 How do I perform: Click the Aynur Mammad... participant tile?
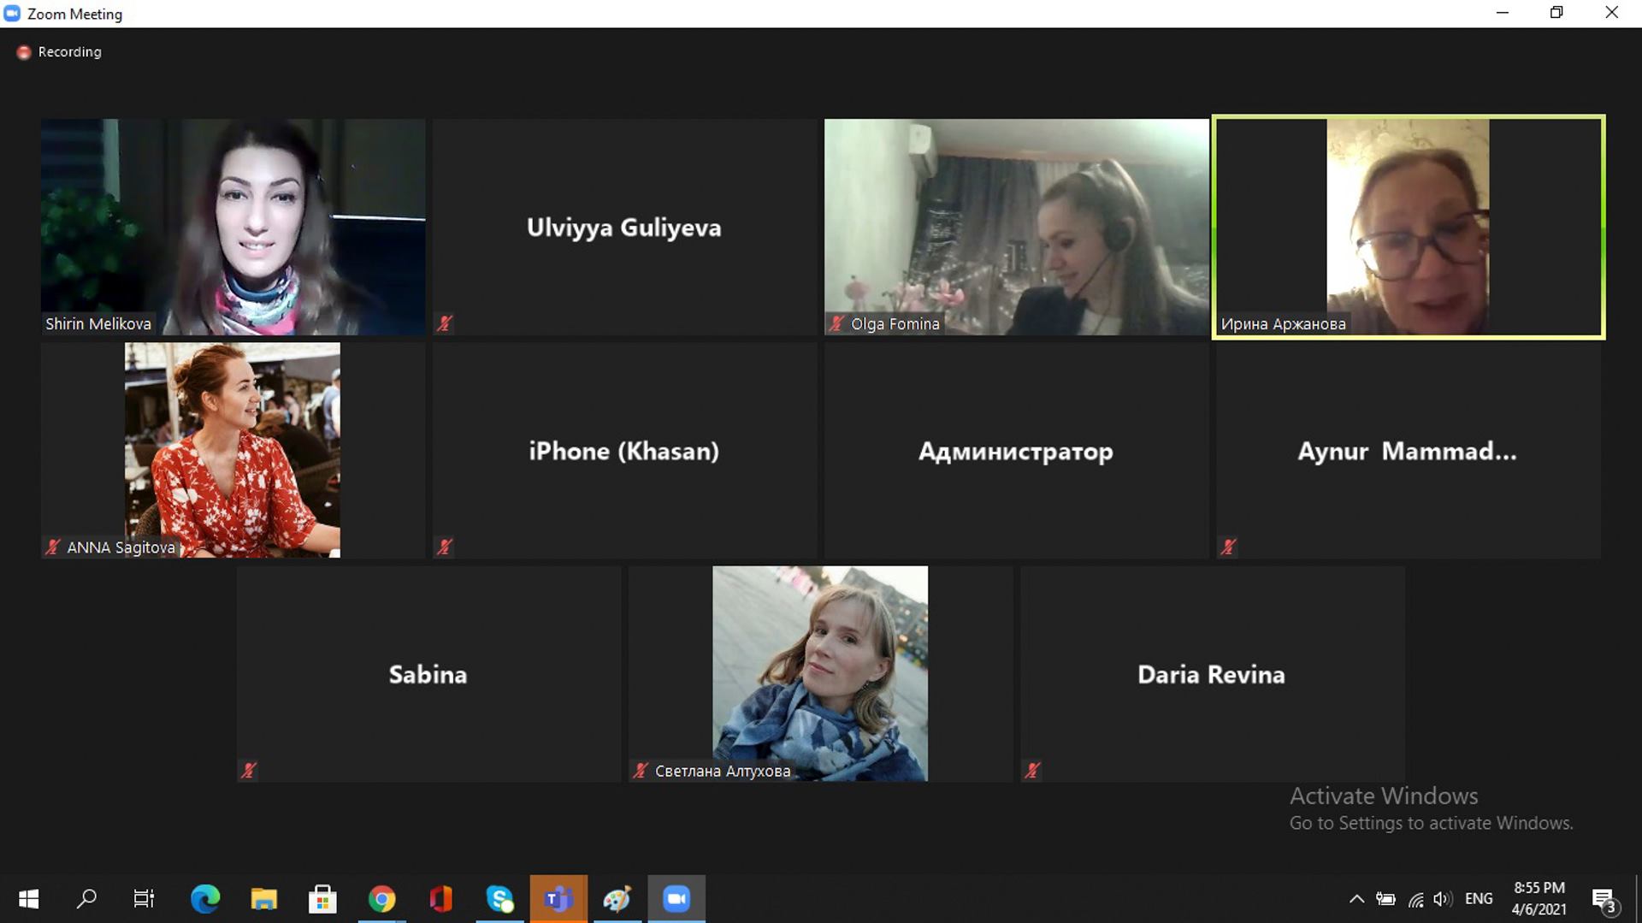[1408, 450]
